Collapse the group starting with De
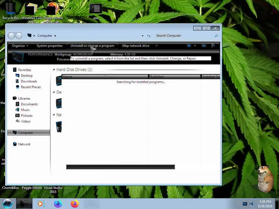The image size is (279, 209). (x=54, y=92)
